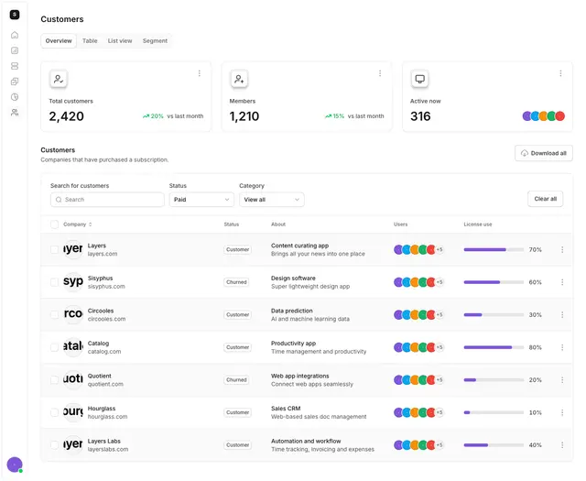Image resolution: width=586 pixels, height=481 pixels.
Task: Sort by the Company column header
Action: [77, 224]
